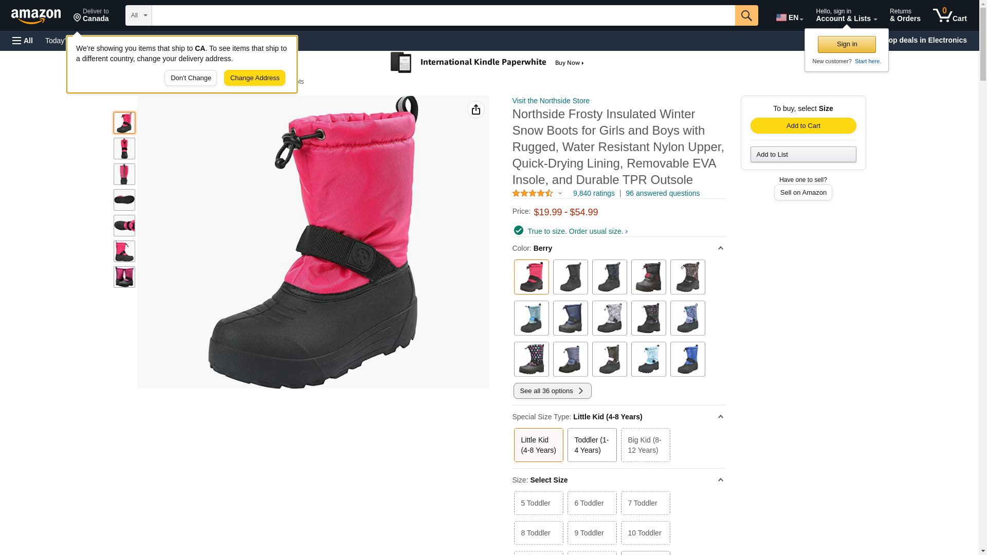The height and width of the screenshot is (555, 987).
Task: Open 96 answered questions link
Action: pyautogui.click(x=662, y=193)
